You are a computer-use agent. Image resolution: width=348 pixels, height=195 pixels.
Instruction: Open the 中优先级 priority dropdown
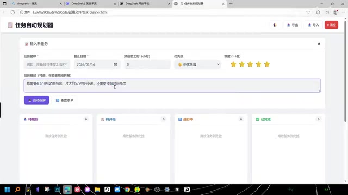[197, 64]
